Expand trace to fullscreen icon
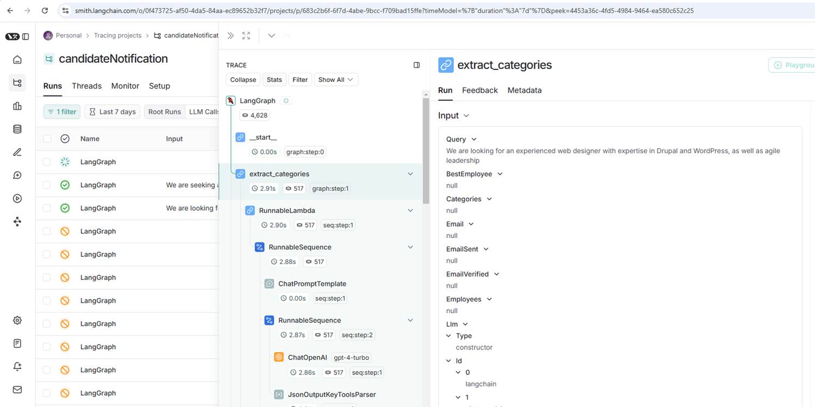 point(246,35)
